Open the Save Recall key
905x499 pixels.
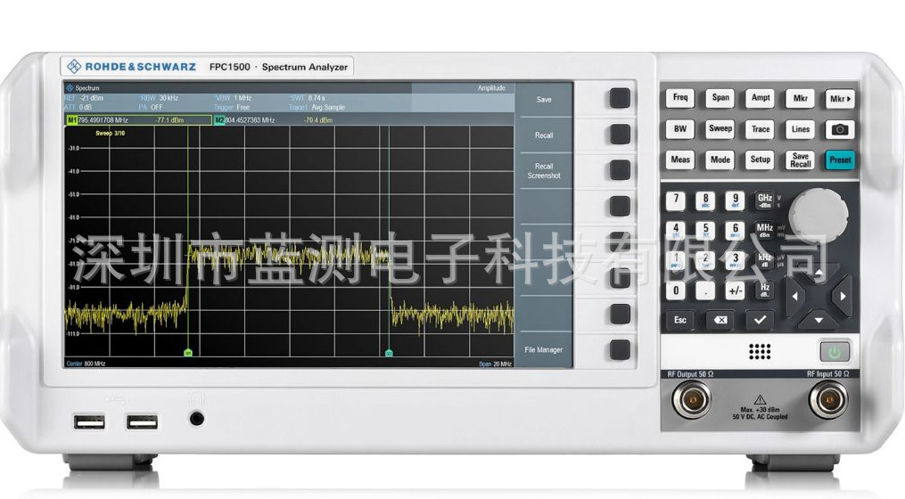(x=800, y=160)
